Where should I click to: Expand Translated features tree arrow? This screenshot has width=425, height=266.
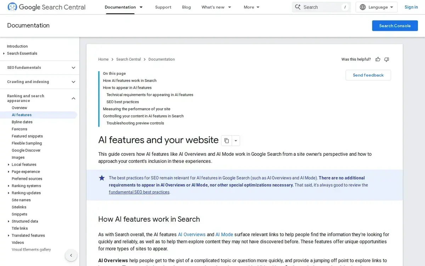tap(8, 235)
